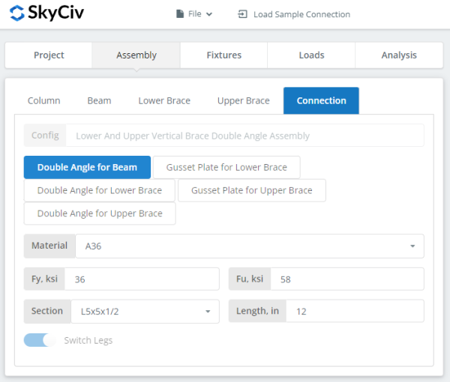Expand the Material A36 dropdown
450x382 pixels.
pyautogui.click(x=249, y=246)
